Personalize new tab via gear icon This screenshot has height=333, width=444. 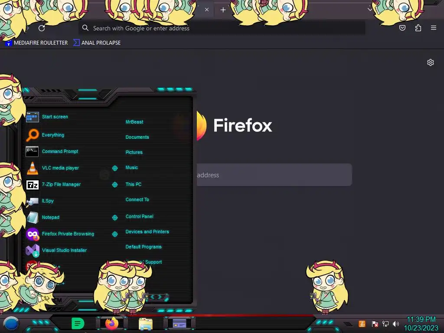431,62
